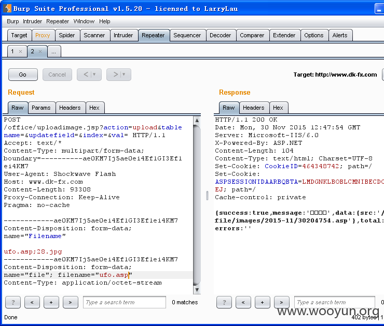
Task: Select the Request Raw view tab
Action: coord(18,108)
